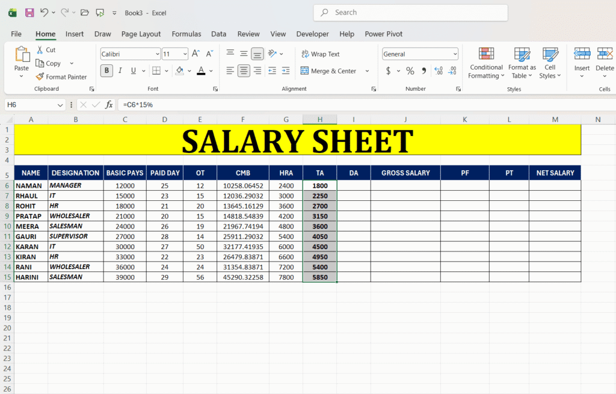Click the Insert Function fx icon
Image resolution: width=616 pixels, height=394 pixels.
pyautogui.click(x=109, y=105)
